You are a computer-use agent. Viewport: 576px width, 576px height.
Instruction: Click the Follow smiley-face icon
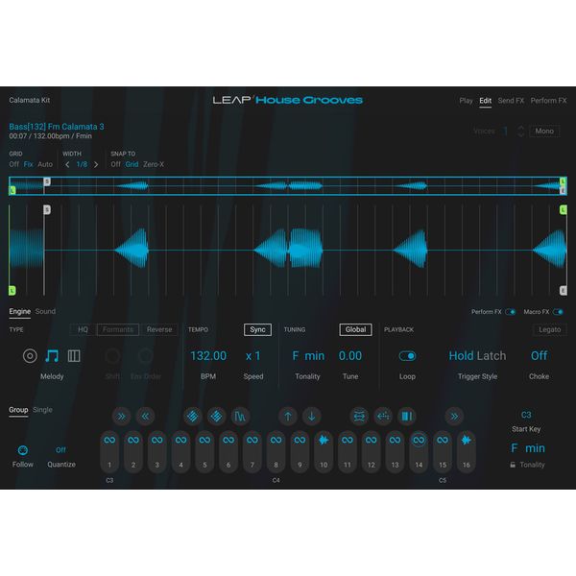point(23,450)
